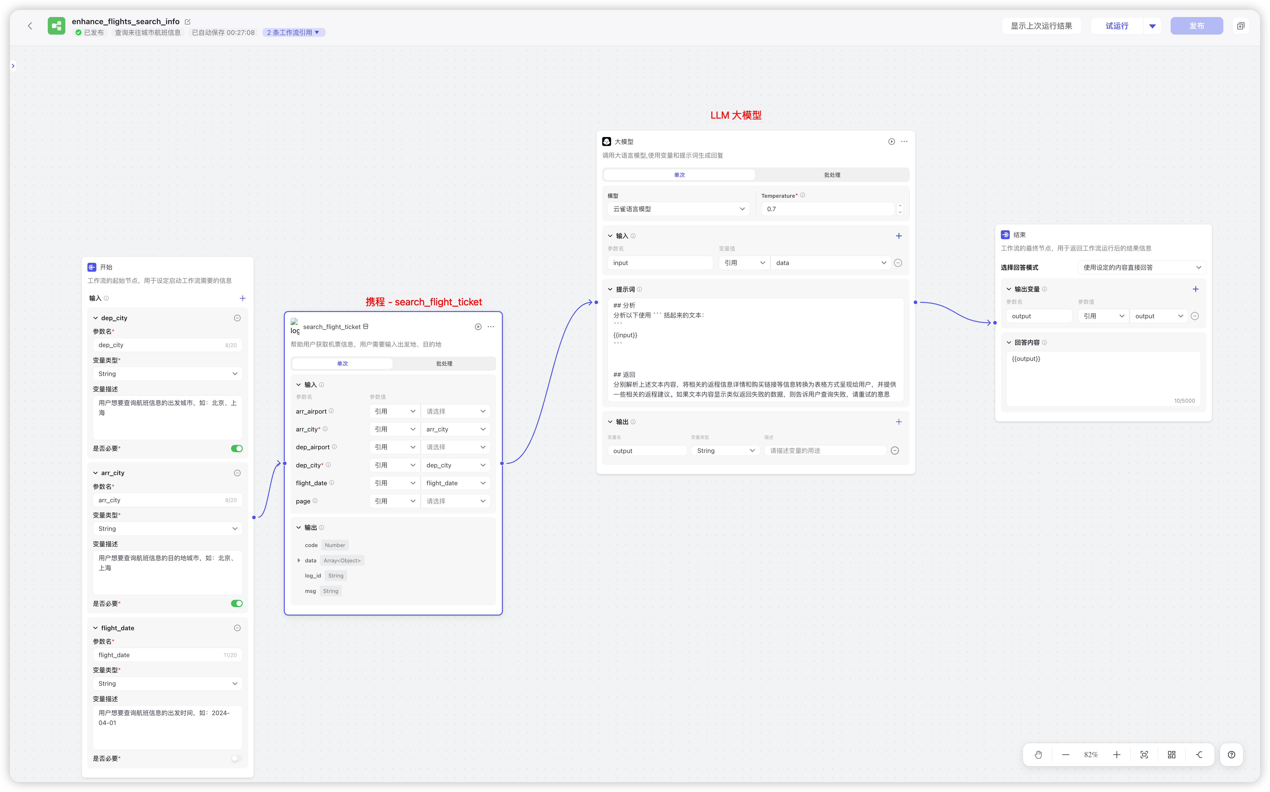This screenshot has width=1270, height=792.
Task: Add an output variable in 结束 node
Action: (x=1195, y=289)
